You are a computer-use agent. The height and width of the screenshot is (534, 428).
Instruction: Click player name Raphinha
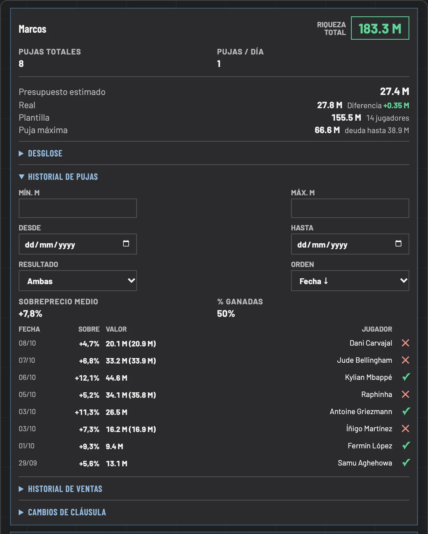point(377,394)
